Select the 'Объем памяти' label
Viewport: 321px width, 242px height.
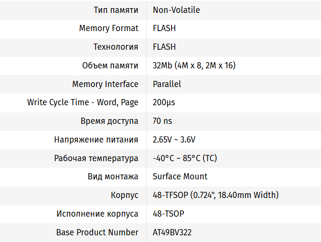click(110, 66)
